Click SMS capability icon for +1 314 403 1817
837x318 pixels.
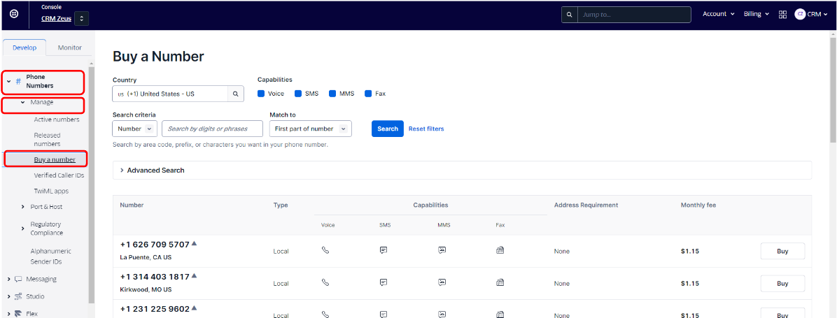pos(384,283)
